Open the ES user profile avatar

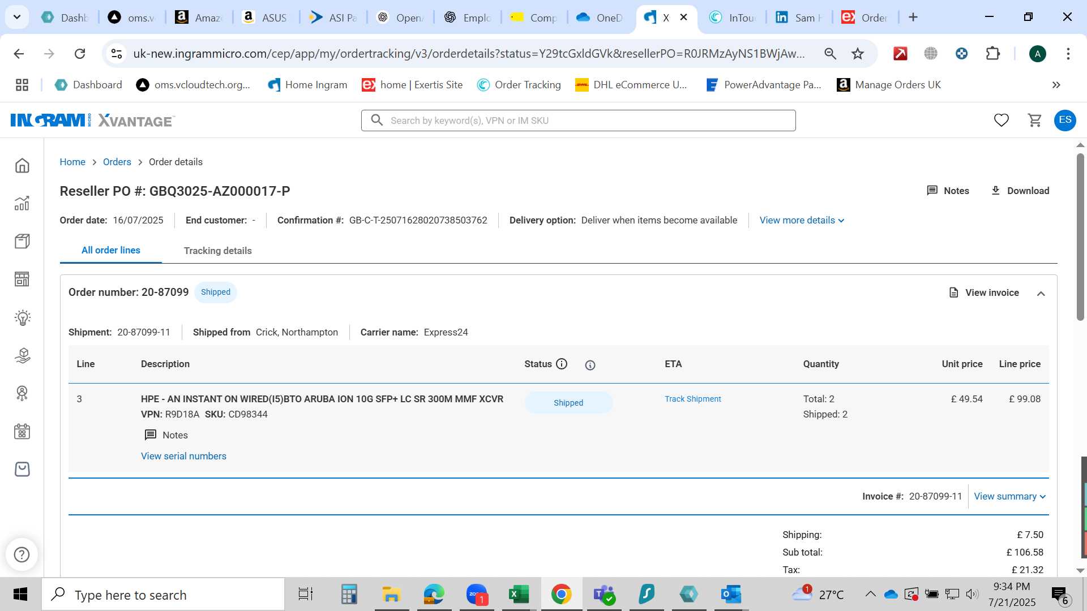(x=1065, y=120)
